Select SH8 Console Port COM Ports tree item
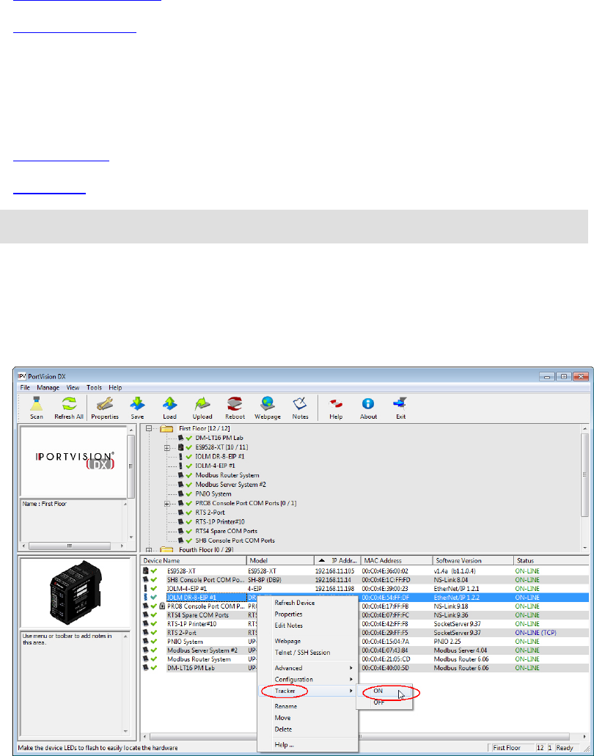Screen dimensions: 594x756 235,540
